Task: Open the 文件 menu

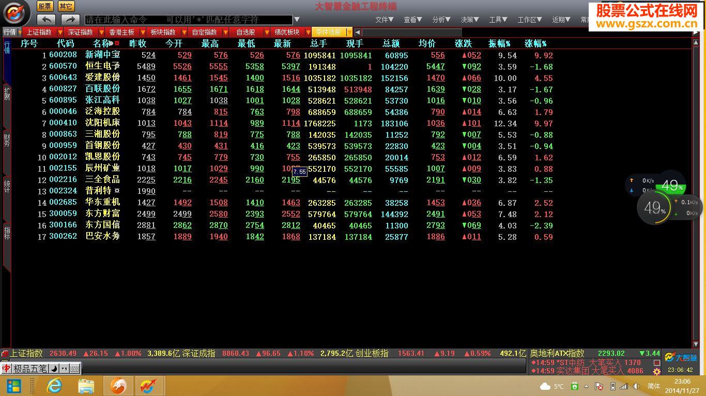Action: pyautogui.click(x=385, y=20)
